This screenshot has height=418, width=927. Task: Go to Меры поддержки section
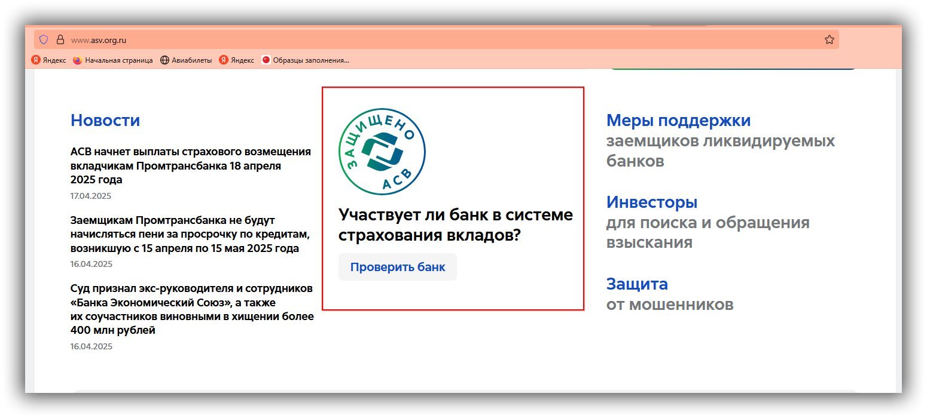coord(678,121)
